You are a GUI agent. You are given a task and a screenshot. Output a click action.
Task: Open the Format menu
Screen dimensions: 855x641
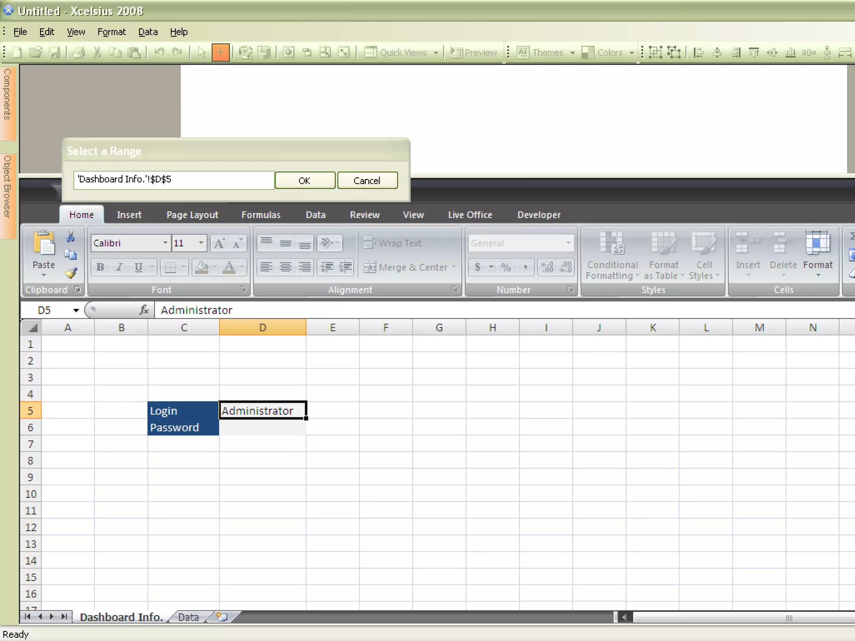(111, 32)
